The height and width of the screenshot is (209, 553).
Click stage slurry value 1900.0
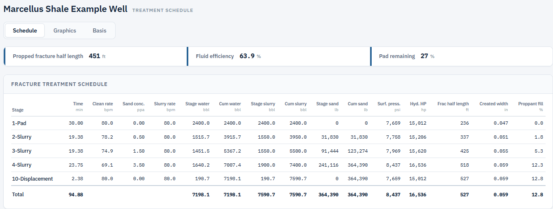(266, 165)
